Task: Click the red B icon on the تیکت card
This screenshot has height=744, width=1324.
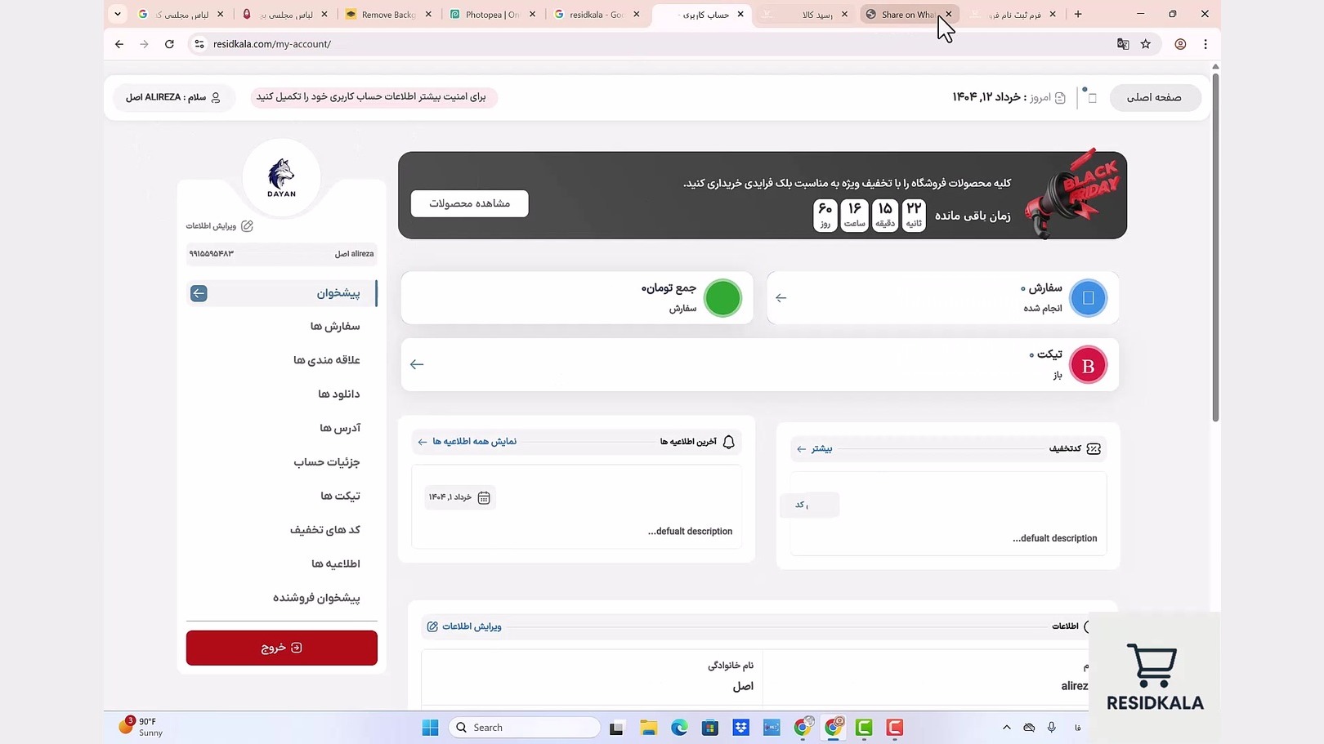Action: click(1088, 365)
